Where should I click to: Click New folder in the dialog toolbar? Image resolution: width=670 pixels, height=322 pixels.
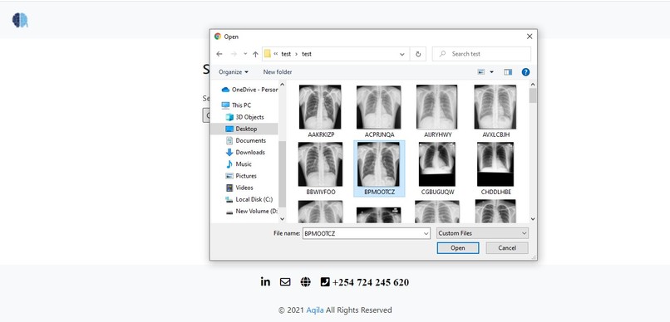(x=278, y=72)
